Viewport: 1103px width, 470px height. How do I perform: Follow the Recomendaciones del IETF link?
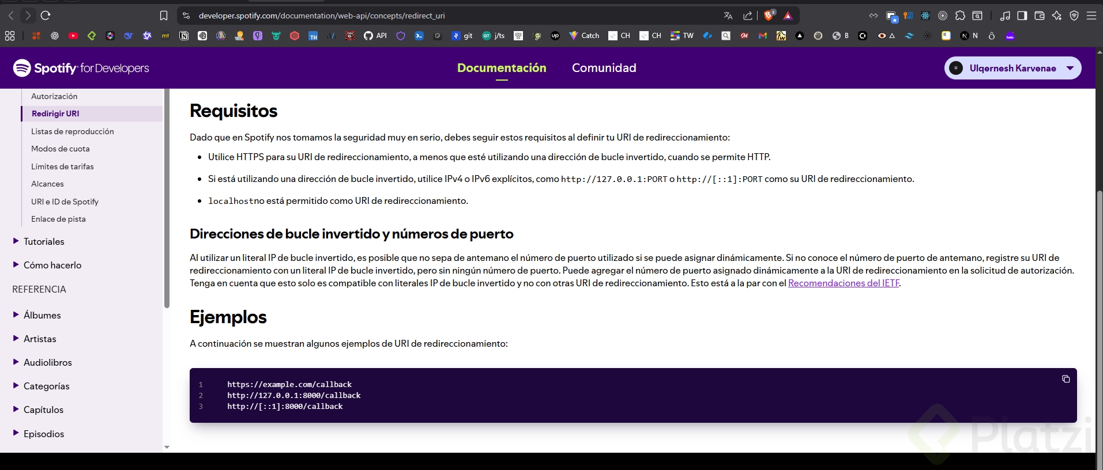(844, 283)
